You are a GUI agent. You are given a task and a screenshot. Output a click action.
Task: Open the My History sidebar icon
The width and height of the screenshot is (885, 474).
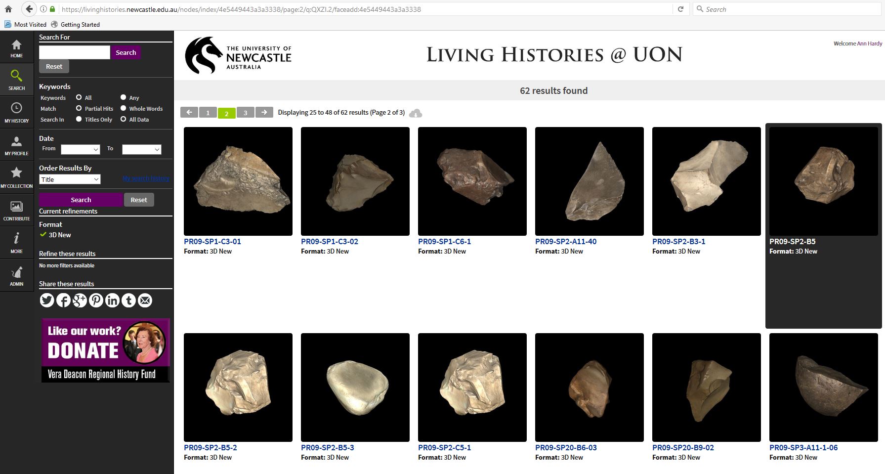16,112
